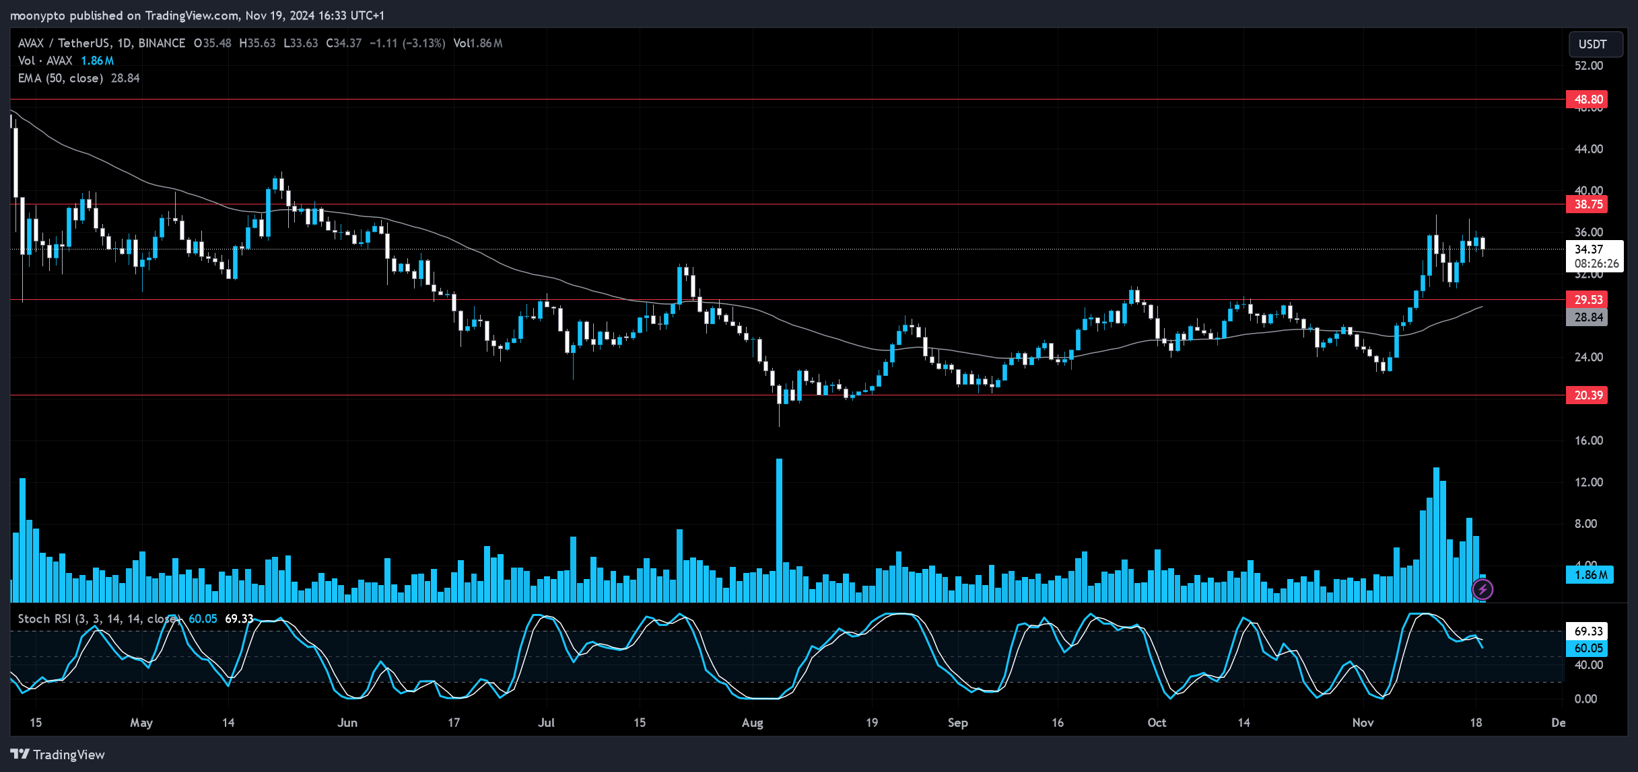Click the TradingView logo at bottom left

pos(58,755)
